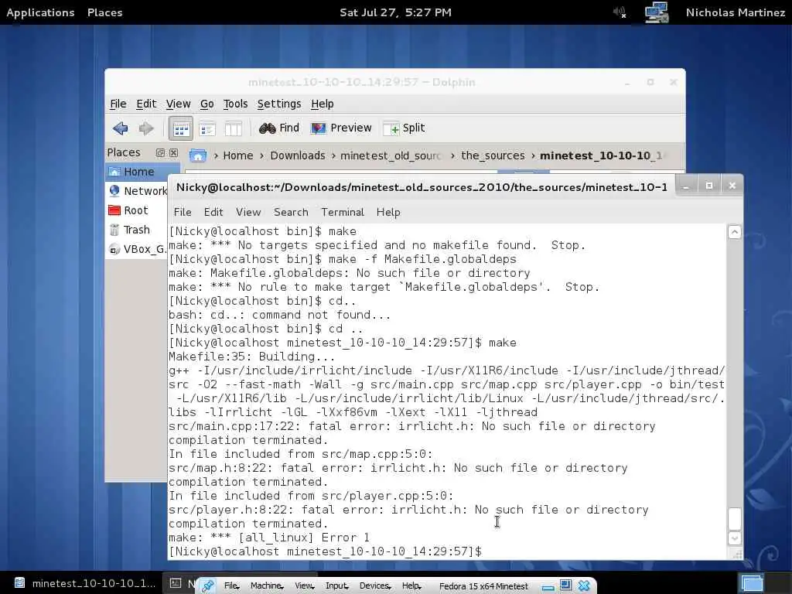
Task: Click the VirtualBox pin toolbar icon
Action: (207, 586)
